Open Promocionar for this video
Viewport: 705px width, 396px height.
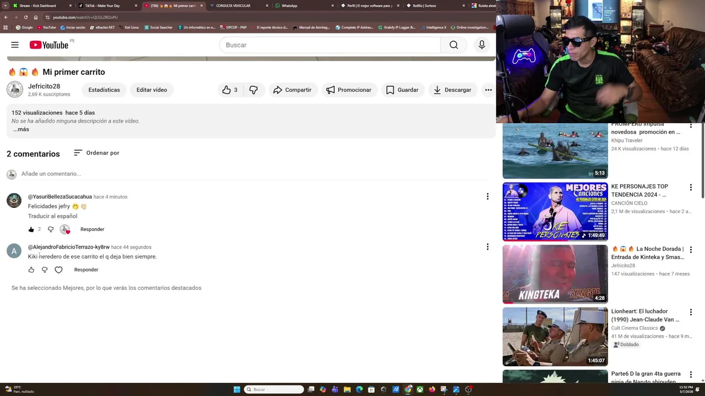click(349, 90)
